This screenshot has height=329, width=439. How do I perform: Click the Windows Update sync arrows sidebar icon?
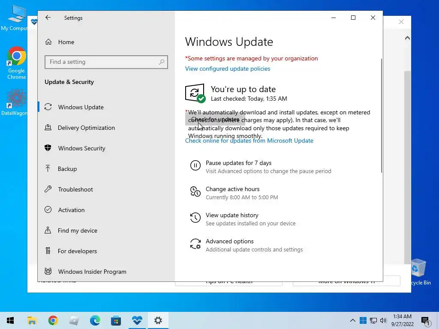pyautogui.click(x=48, y=107)
